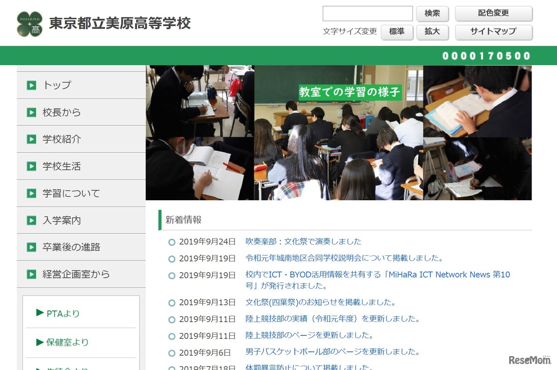Open the 文化祭(四葉祭) announcement link

tap(319, 302)
